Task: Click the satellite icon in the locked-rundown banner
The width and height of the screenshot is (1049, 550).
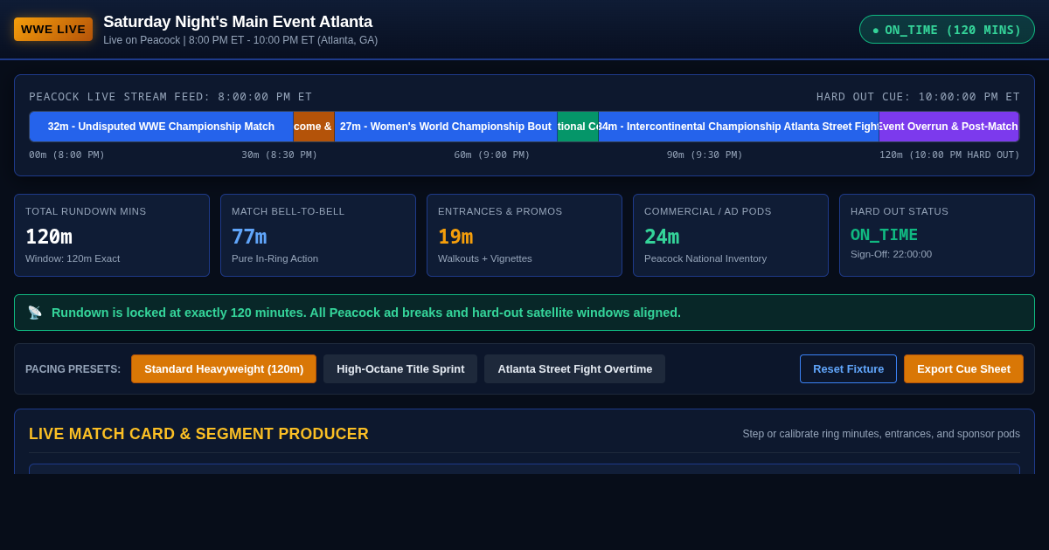Action: pos(35,313)
